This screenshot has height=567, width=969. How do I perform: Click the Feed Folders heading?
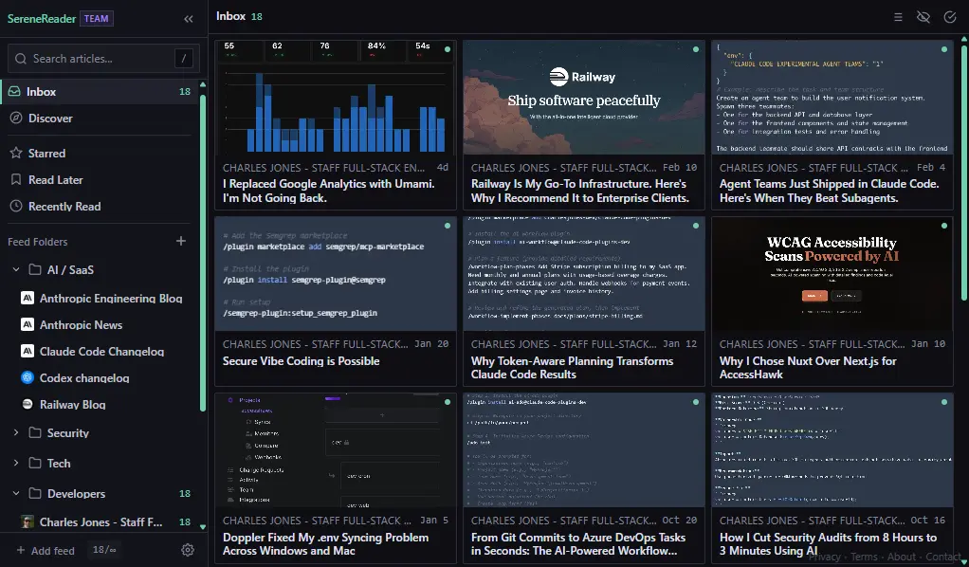coord(38,242)
